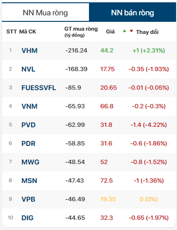Open the NVL stock ticker link
Image resolution: width=177 pixels, height=230 pixels.
(28, 69)
